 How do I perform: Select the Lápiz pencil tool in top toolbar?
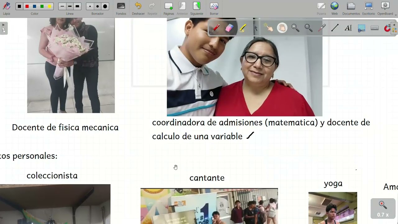[x=7, y=8]
